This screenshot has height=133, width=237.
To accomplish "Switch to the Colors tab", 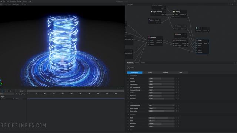I will point(150,72).
